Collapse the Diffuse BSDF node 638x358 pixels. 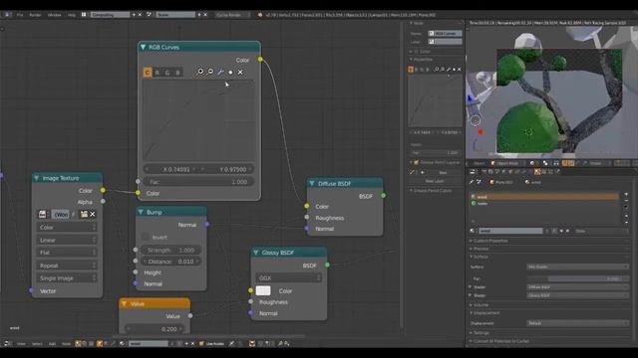(x=312, y=183)
